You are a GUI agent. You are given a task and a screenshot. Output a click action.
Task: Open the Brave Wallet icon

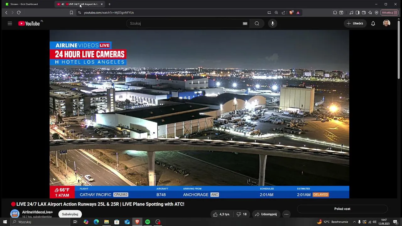pos(364,13)
